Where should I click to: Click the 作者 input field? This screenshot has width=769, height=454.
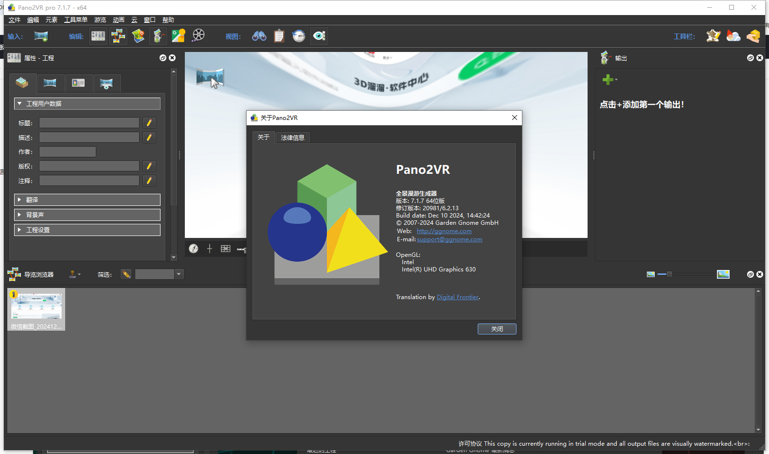point(68,152)
